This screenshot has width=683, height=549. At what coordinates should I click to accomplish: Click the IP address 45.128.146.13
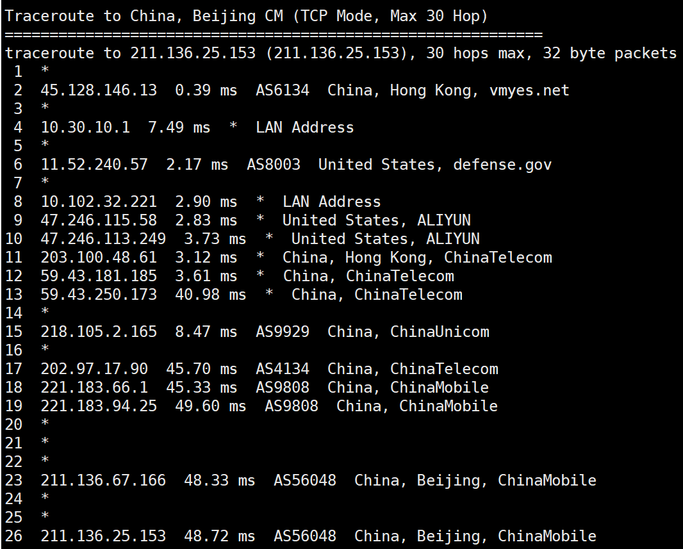99,90
